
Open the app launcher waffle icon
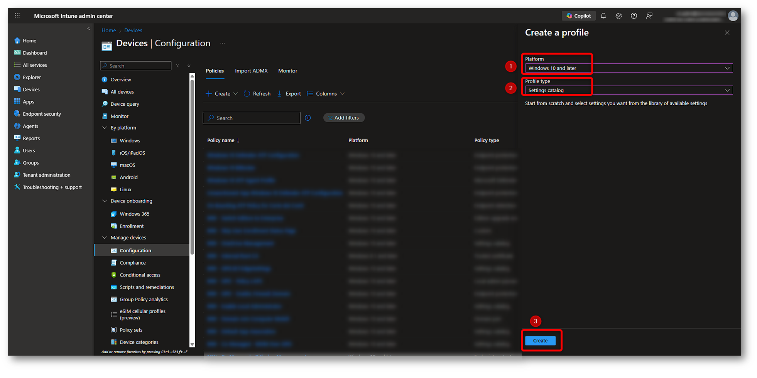pyautogui.click(x=17, y=16)
